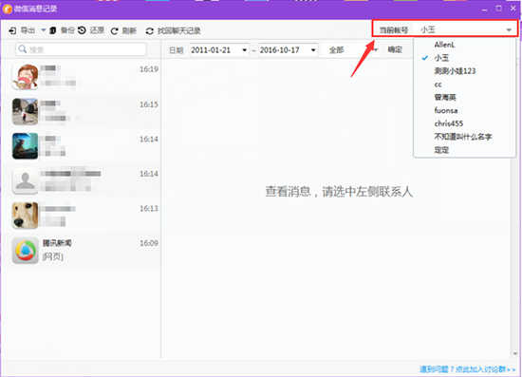The height and width of the screenshot is (377, 522).
Task: Open the contact with 16:15 message
Action: click(x=81, y=111)
